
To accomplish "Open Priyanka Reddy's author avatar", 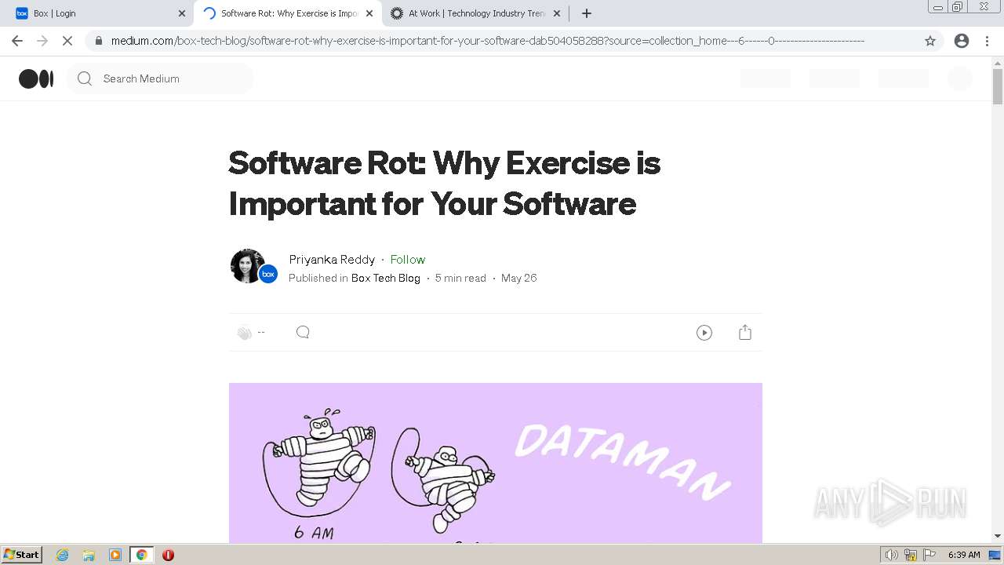I will pyautogui.click(x=247, y=266).
